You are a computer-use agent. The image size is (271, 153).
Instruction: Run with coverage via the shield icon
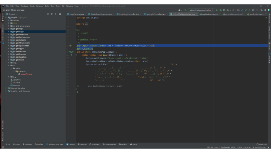224,10
